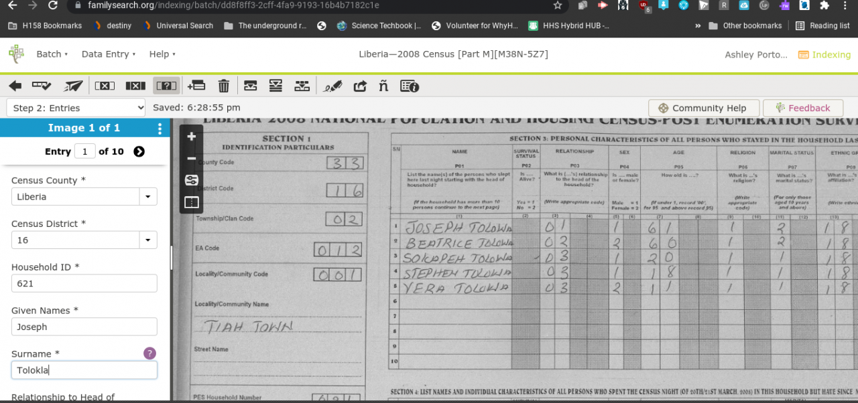Image resolution: width=858 pixels, height=403 pixels.
Task: Click the Surname field containing Tolokla
Action: [x=84, y=370]
